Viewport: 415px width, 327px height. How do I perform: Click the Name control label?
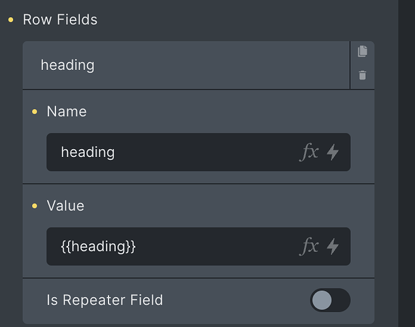coord(67,111)
